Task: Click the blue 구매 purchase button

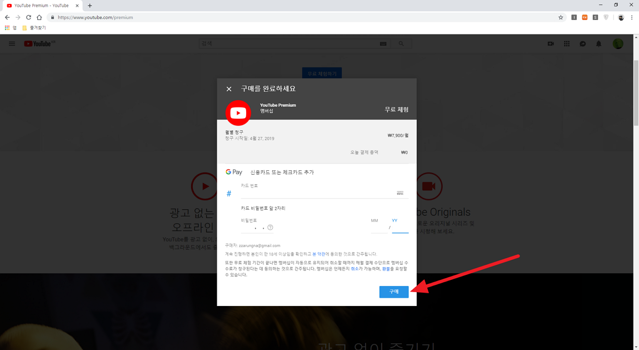Action: click(393, 292)
